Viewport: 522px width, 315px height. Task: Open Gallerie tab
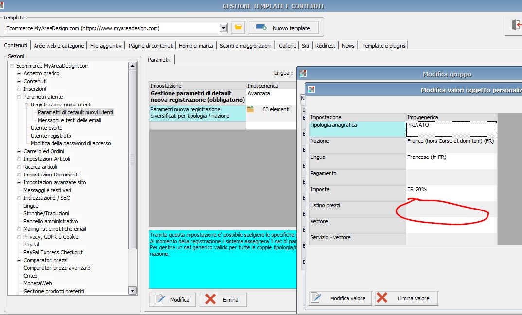point(287,46)
